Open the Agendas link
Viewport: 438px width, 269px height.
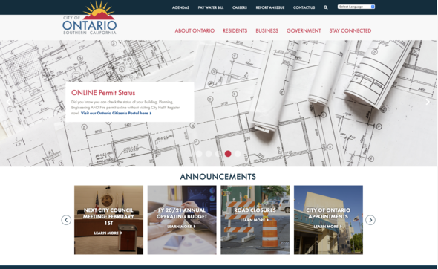coord(180,7)
